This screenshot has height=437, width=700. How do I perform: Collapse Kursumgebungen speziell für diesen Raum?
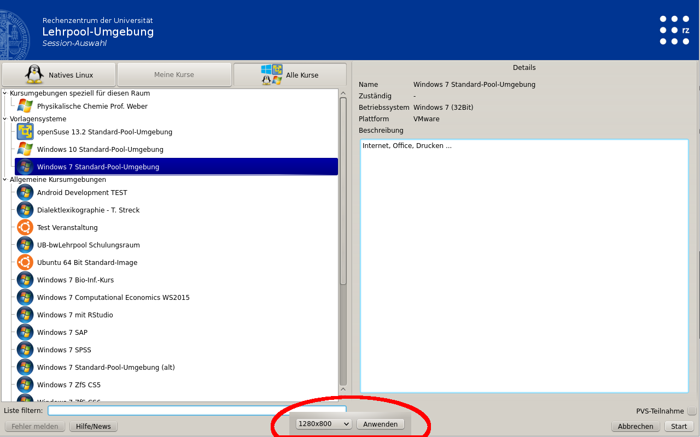[x=5, y=93]
